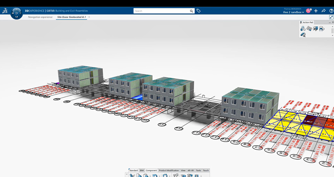The image size is (334, 177).
Task: Click the share arrow icon
Action: tap(324, 11)
